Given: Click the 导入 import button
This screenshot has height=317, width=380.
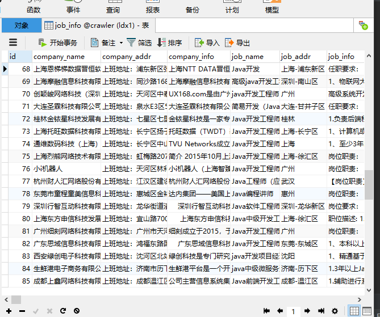Looking at the screenshot, I should point(207,43).
